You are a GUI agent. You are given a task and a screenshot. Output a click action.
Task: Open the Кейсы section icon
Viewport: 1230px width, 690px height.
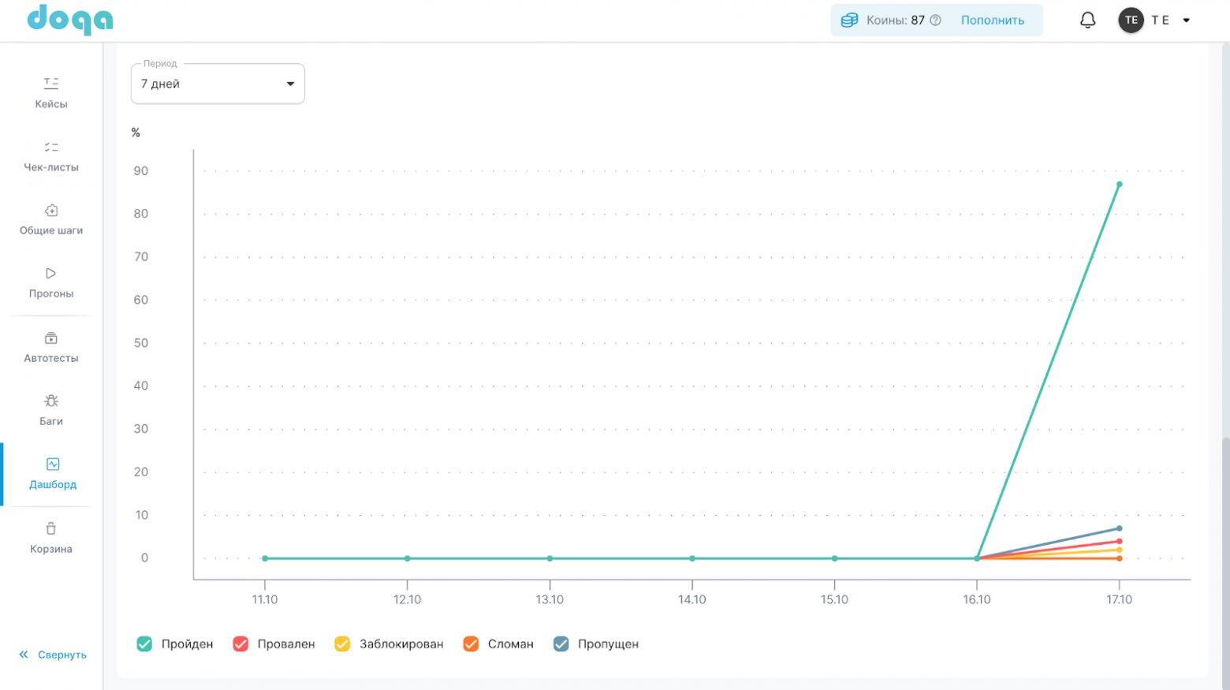click(51, 83)
